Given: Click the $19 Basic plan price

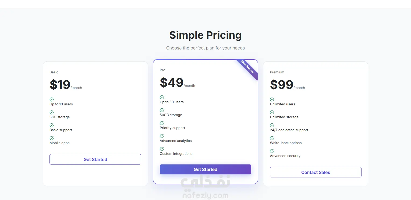Looking at the screenshot, I should 60,85.
